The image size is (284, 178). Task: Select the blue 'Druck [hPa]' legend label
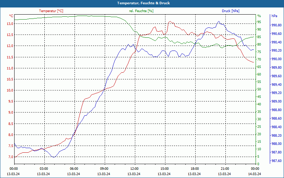coord(230,11)
